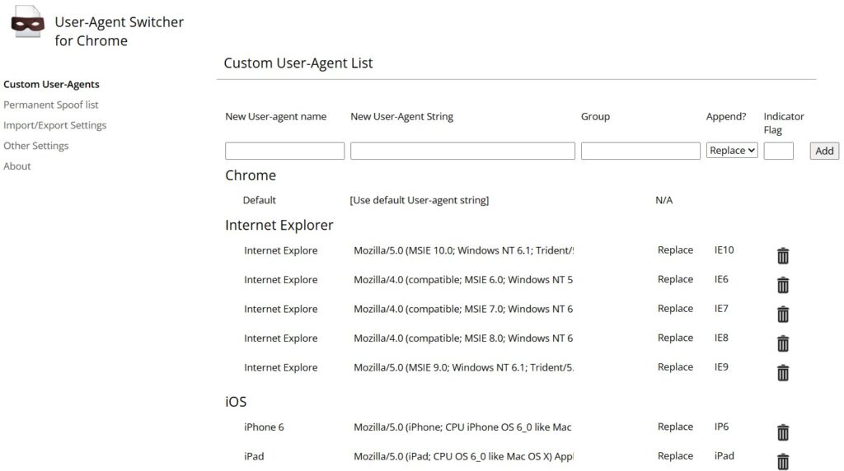Click the Chrome Default user-agent name

(259, 200)
